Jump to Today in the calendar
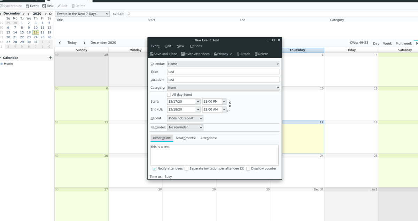This screenshot has height=221, width=418. click(72, 42)
